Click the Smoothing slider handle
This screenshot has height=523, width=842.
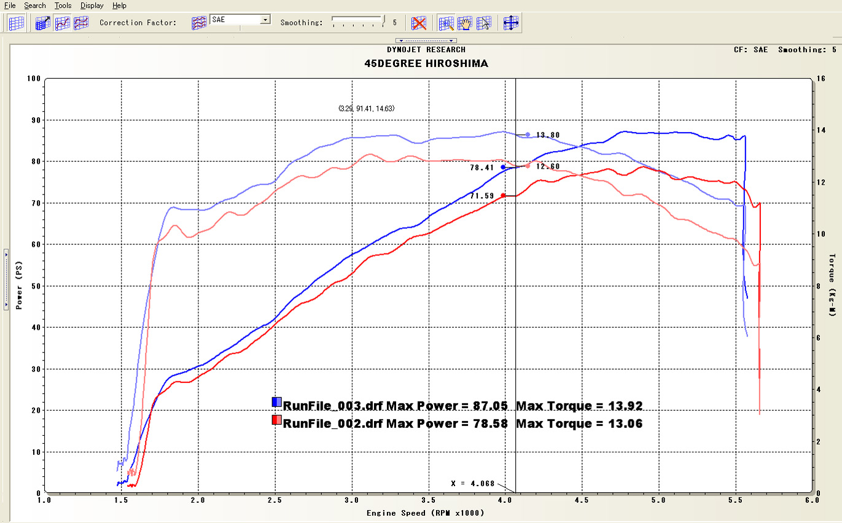[x=383, y=20]
